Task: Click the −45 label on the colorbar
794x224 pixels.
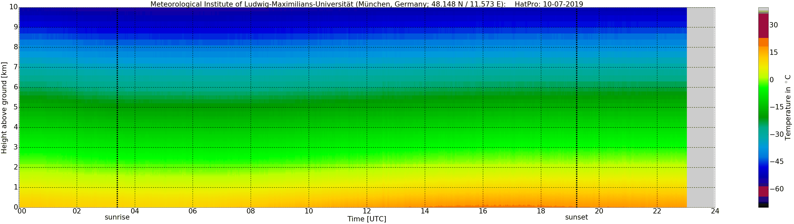Action: click(776, 162)
